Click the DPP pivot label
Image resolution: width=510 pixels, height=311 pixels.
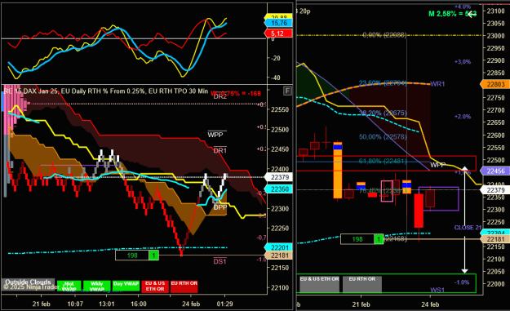[220, 207]
